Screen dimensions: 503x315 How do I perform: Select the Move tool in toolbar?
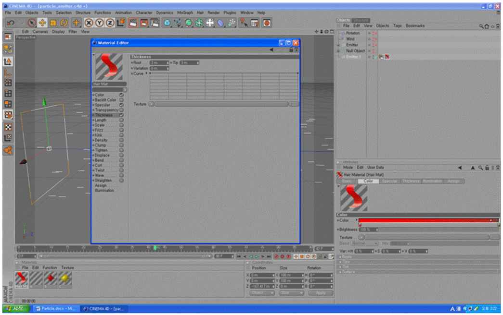42,23
